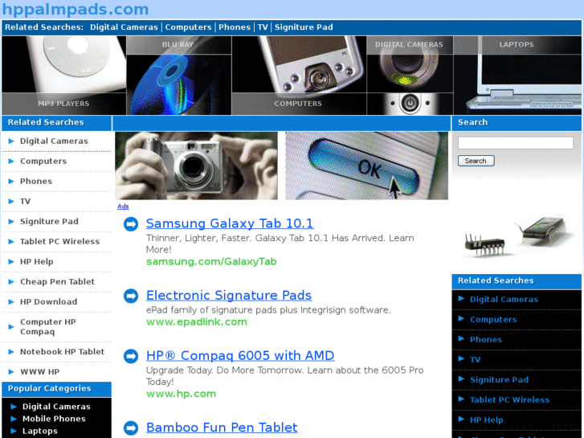Click TV in right black panel
Image resolution: width=584 pixels, height=438 pixels.
475,360
